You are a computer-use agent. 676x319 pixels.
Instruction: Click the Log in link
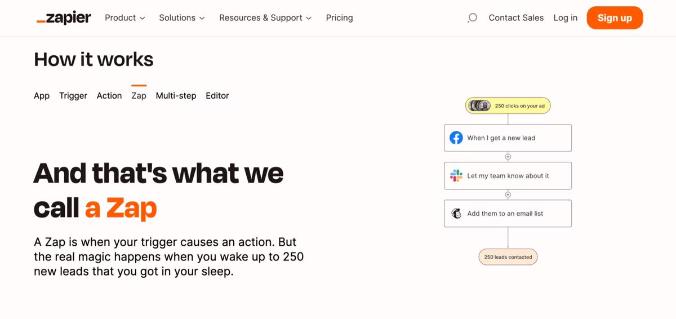[565, 18]
